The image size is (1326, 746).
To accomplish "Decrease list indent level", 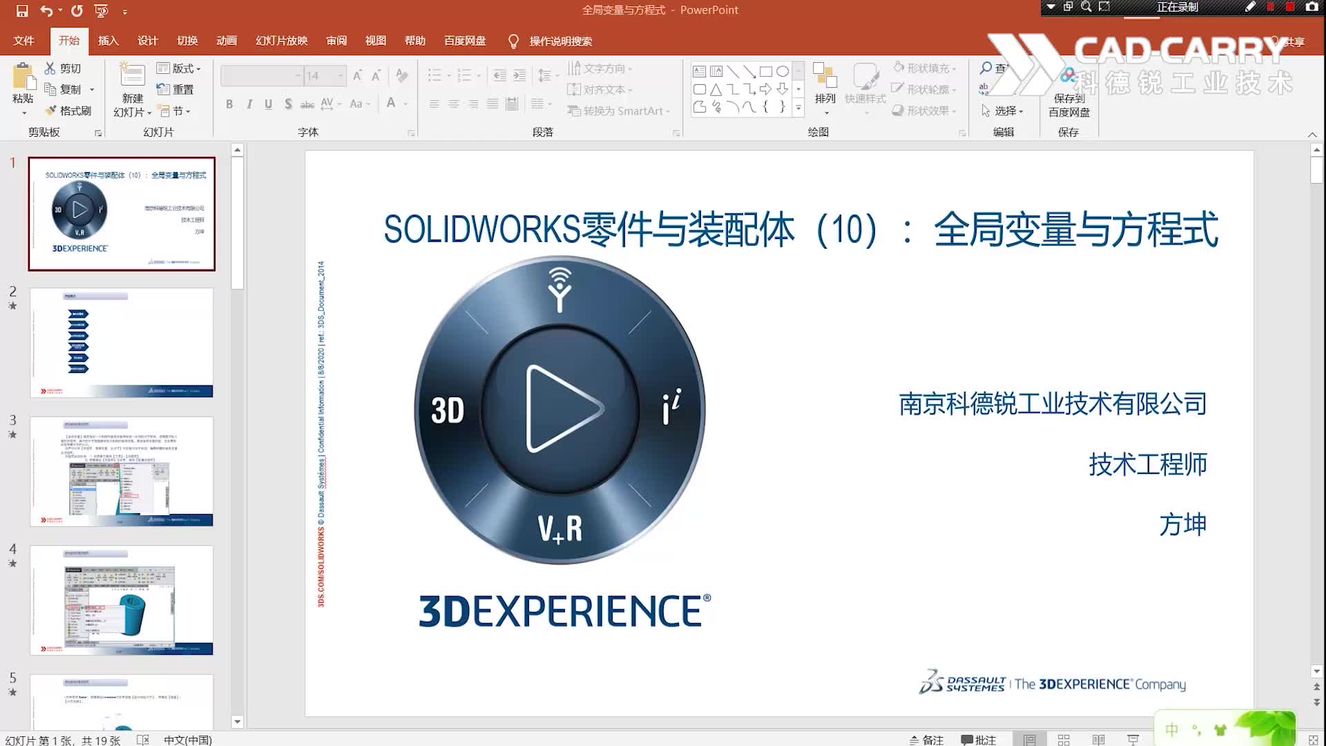I will tap(499, 75).
